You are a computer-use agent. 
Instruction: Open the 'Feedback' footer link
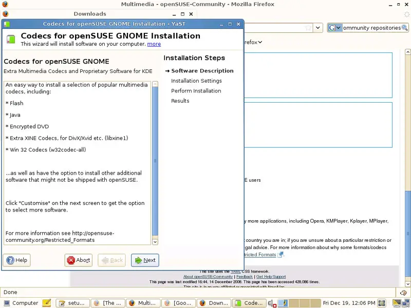click(x=245, y=277)
